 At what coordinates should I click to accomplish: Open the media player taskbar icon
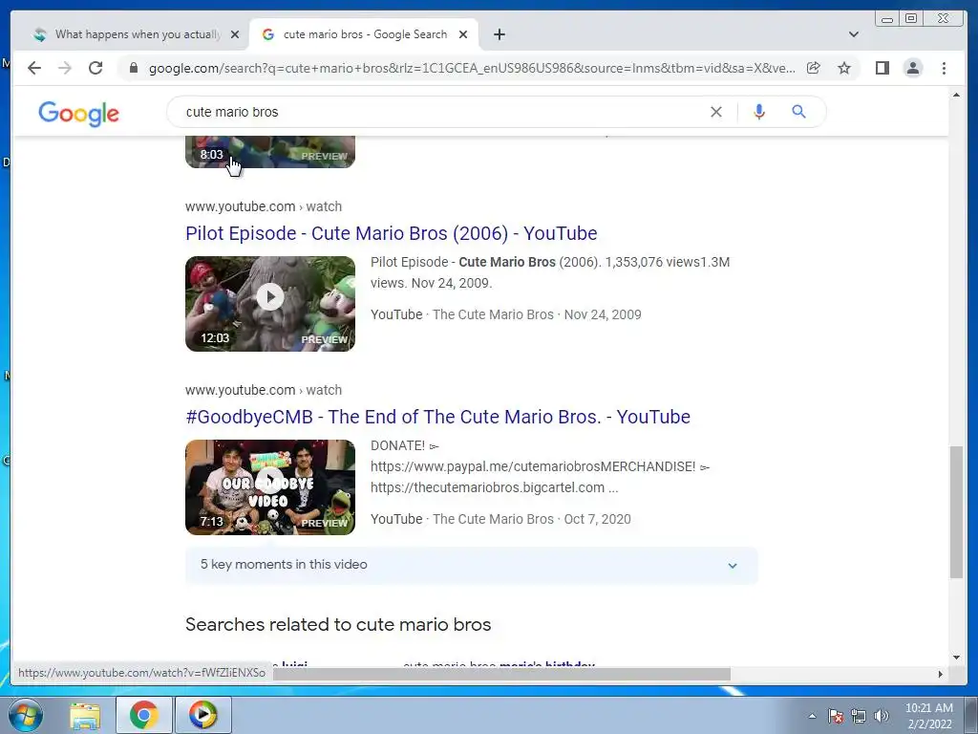pyautogui.click(x=202, y=715)
